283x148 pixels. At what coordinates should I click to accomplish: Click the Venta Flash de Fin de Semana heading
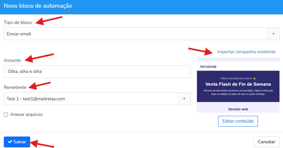tap(238, 84)
